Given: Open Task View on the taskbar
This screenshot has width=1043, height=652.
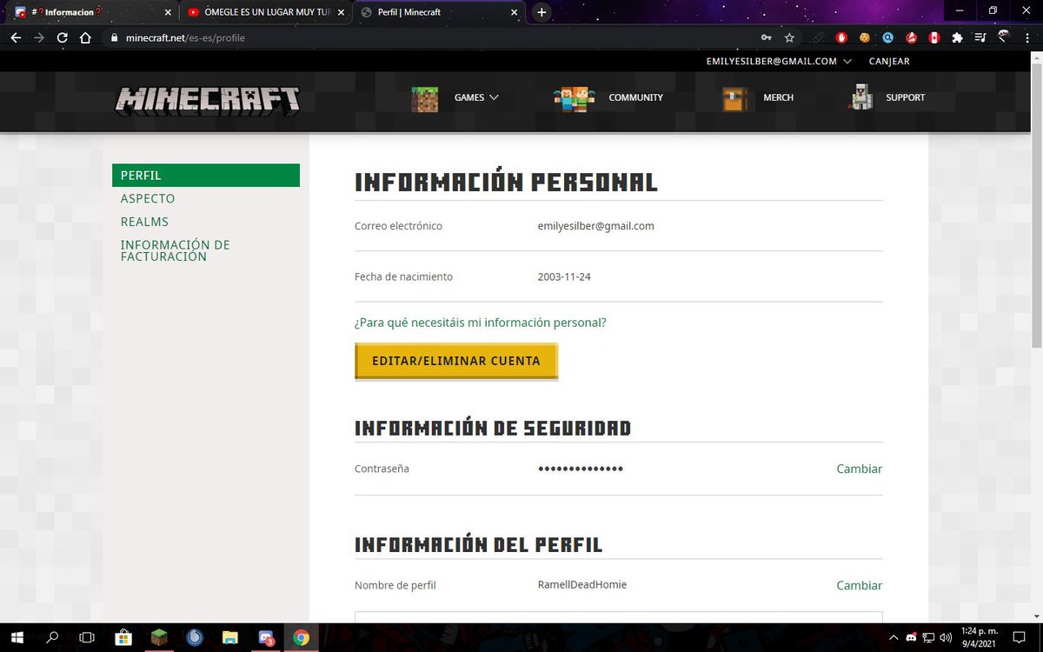Looking at the screenshot, I should click(87, 638).
